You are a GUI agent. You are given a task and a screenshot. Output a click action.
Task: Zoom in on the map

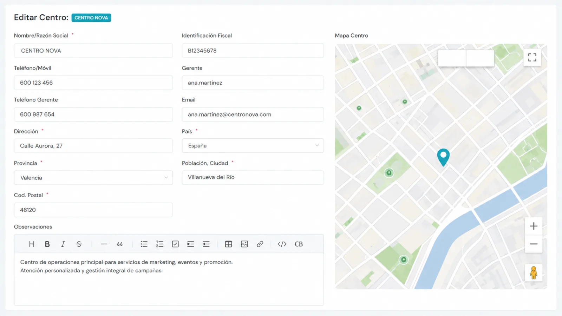click(534, 226)
